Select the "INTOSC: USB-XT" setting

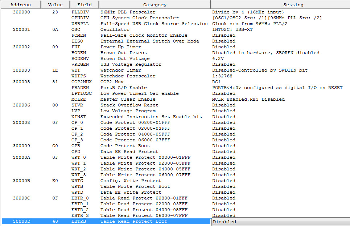coord(232,29)
